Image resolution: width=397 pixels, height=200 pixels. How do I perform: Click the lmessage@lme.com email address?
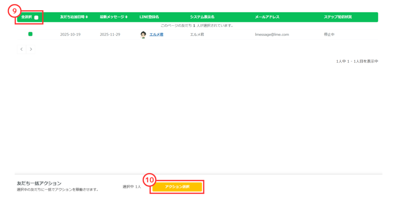click(272, 35)
